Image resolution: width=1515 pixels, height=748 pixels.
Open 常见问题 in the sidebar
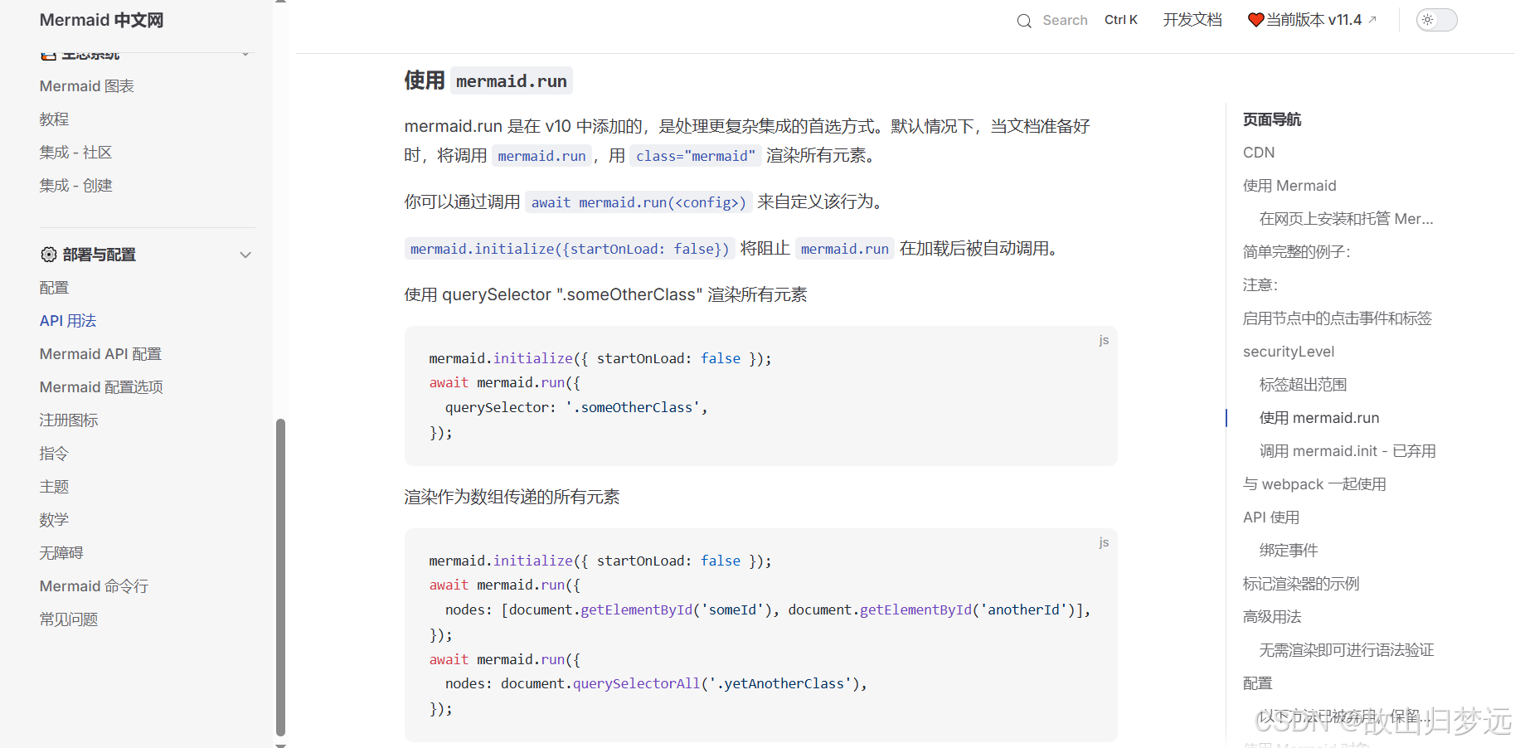pyautogui.click(x=69, y=619)
